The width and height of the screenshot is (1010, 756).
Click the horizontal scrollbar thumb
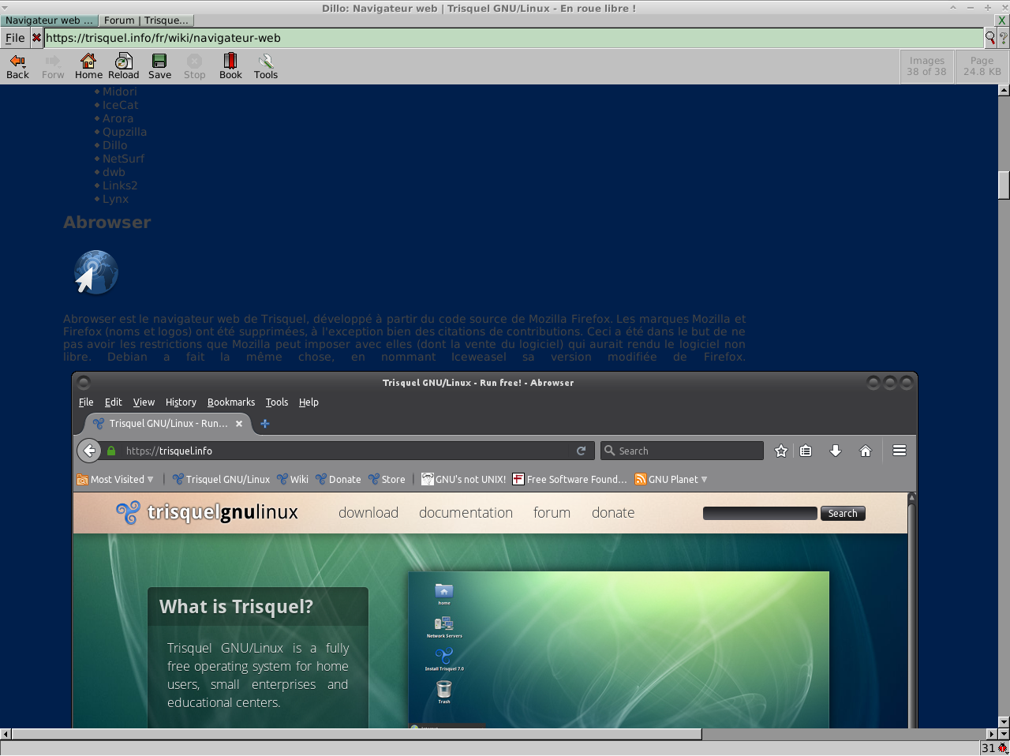point(356,734)
